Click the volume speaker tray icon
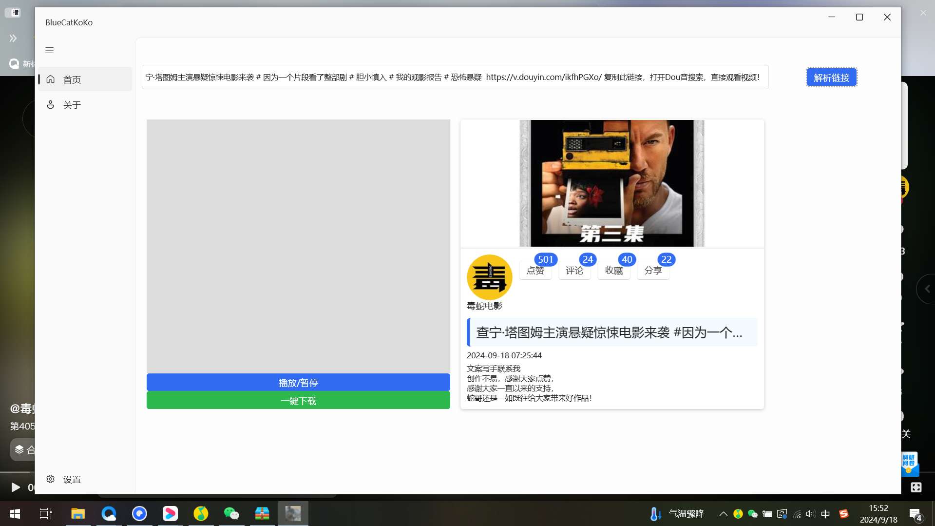935x526 pixels. [811, 514]
